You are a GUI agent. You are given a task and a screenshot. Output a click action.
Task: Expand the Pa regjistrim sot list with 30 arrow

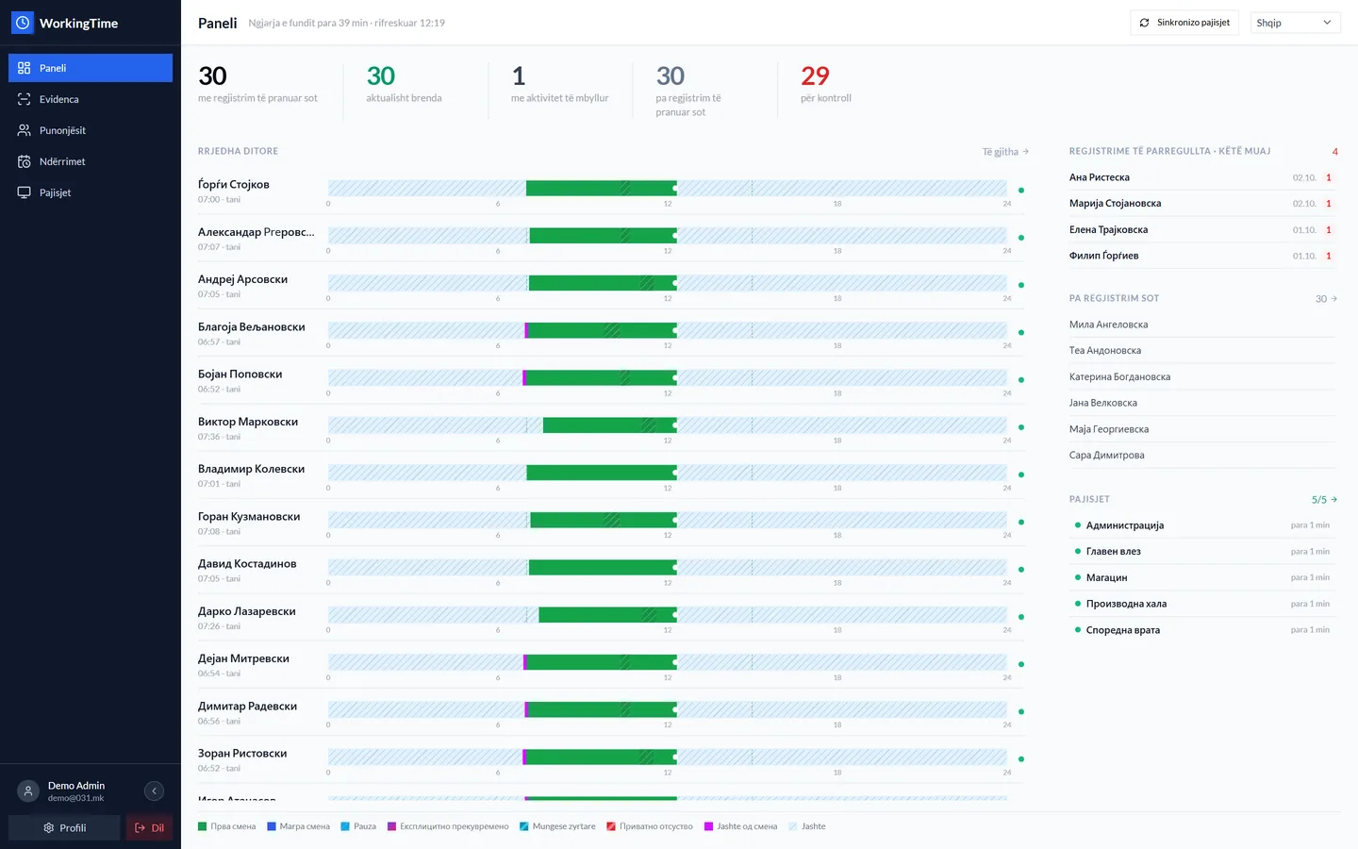(x=1326, y=299)
